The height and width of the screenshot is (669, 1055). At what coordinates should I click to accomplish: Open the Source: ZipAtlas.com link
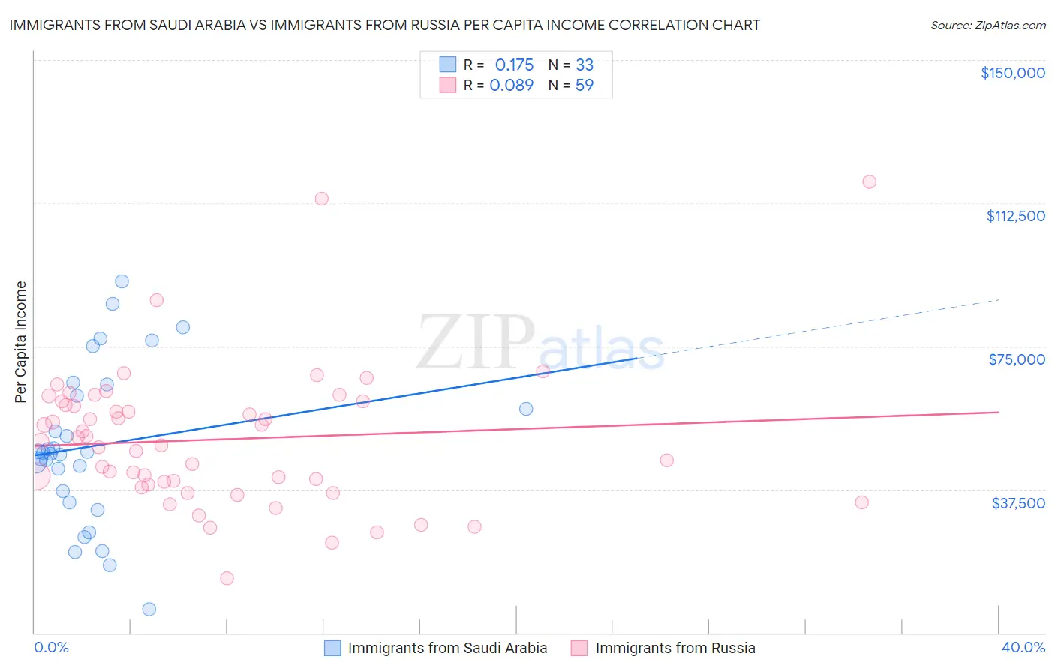[988, 25]
